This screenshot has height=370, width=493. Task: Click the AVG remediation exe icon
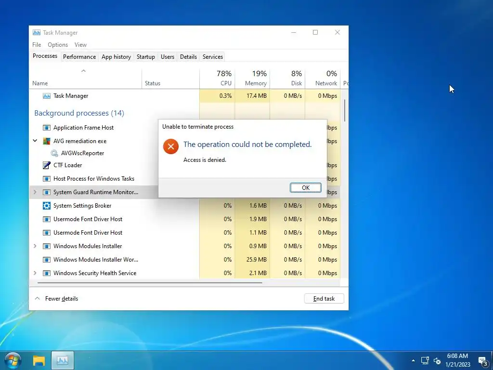point(47,141)
